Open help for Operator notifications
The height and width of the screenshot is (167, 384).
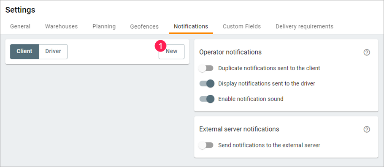click(367, 52)
